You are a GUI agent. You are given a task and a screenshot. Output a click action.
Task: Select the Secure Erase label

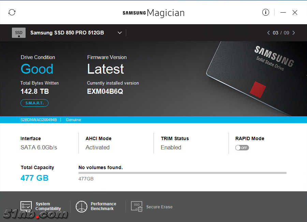pyautogui.click(x=159, y=207)
